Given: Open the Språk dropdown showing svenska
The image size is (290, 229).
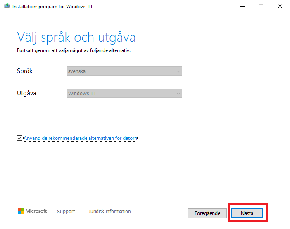Looking at the screenshot, I should click(x=124, y=71).
